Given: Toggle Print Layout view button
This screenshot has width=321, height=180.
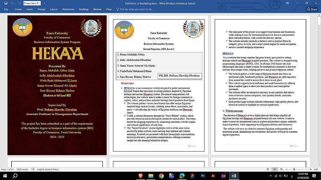Looking at the screenshot, I should pyautogui.click(x=275, y=169).
